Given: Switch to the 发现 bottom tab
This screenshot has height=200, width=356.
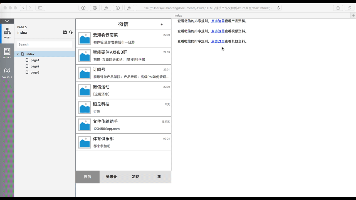Looking at the screenshot, I should 135,177.
